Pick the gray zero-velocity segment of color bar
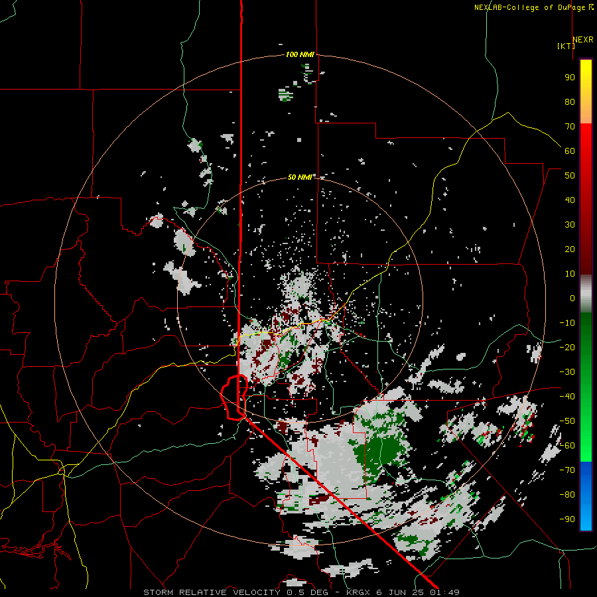 [x=586, y=294]
